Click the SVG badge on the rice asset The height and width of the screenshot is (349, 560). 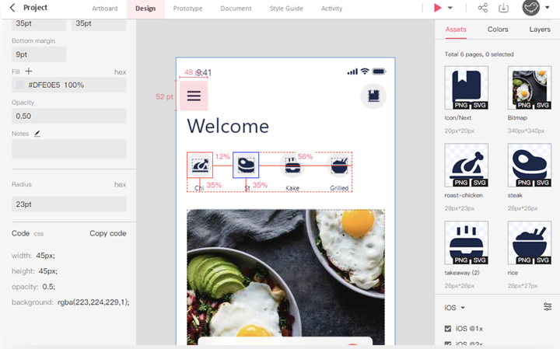(x=543, y=260)
